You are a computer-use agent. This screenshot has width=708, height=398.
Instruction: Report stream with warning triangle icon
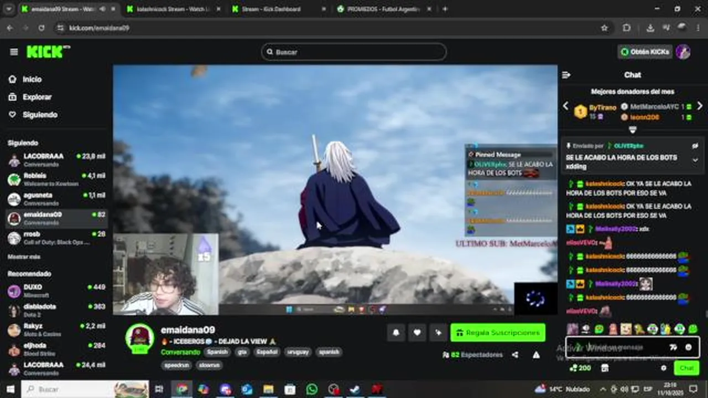tap(536, 355)
